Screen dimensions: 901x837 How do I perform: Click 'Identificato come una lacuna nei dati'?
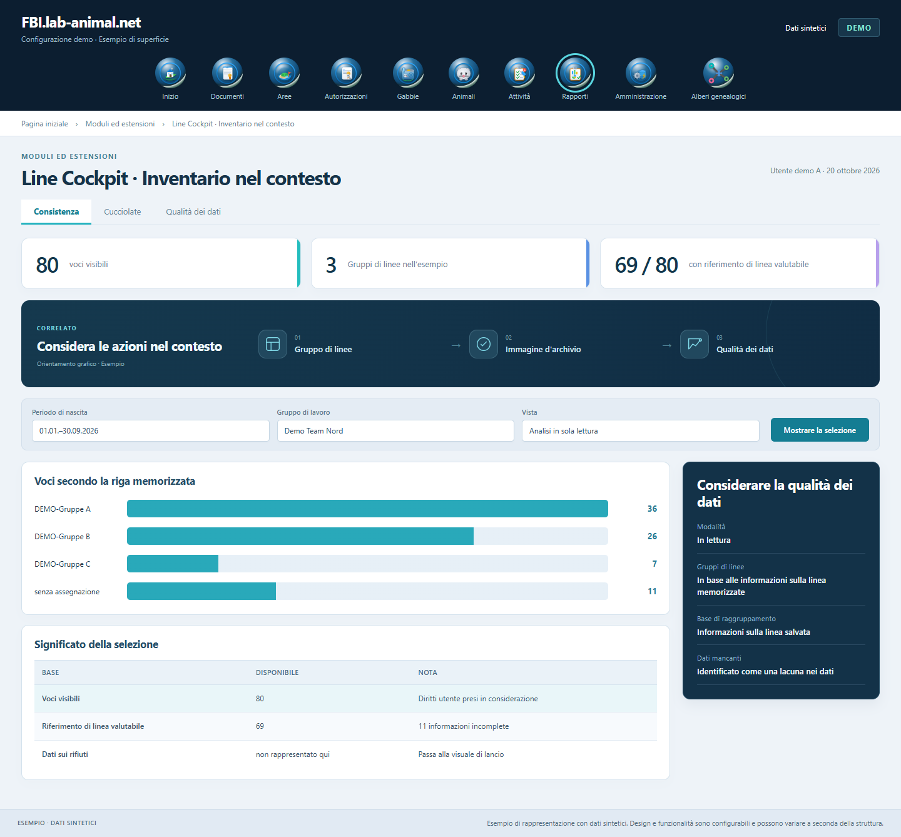coord(765,671)
